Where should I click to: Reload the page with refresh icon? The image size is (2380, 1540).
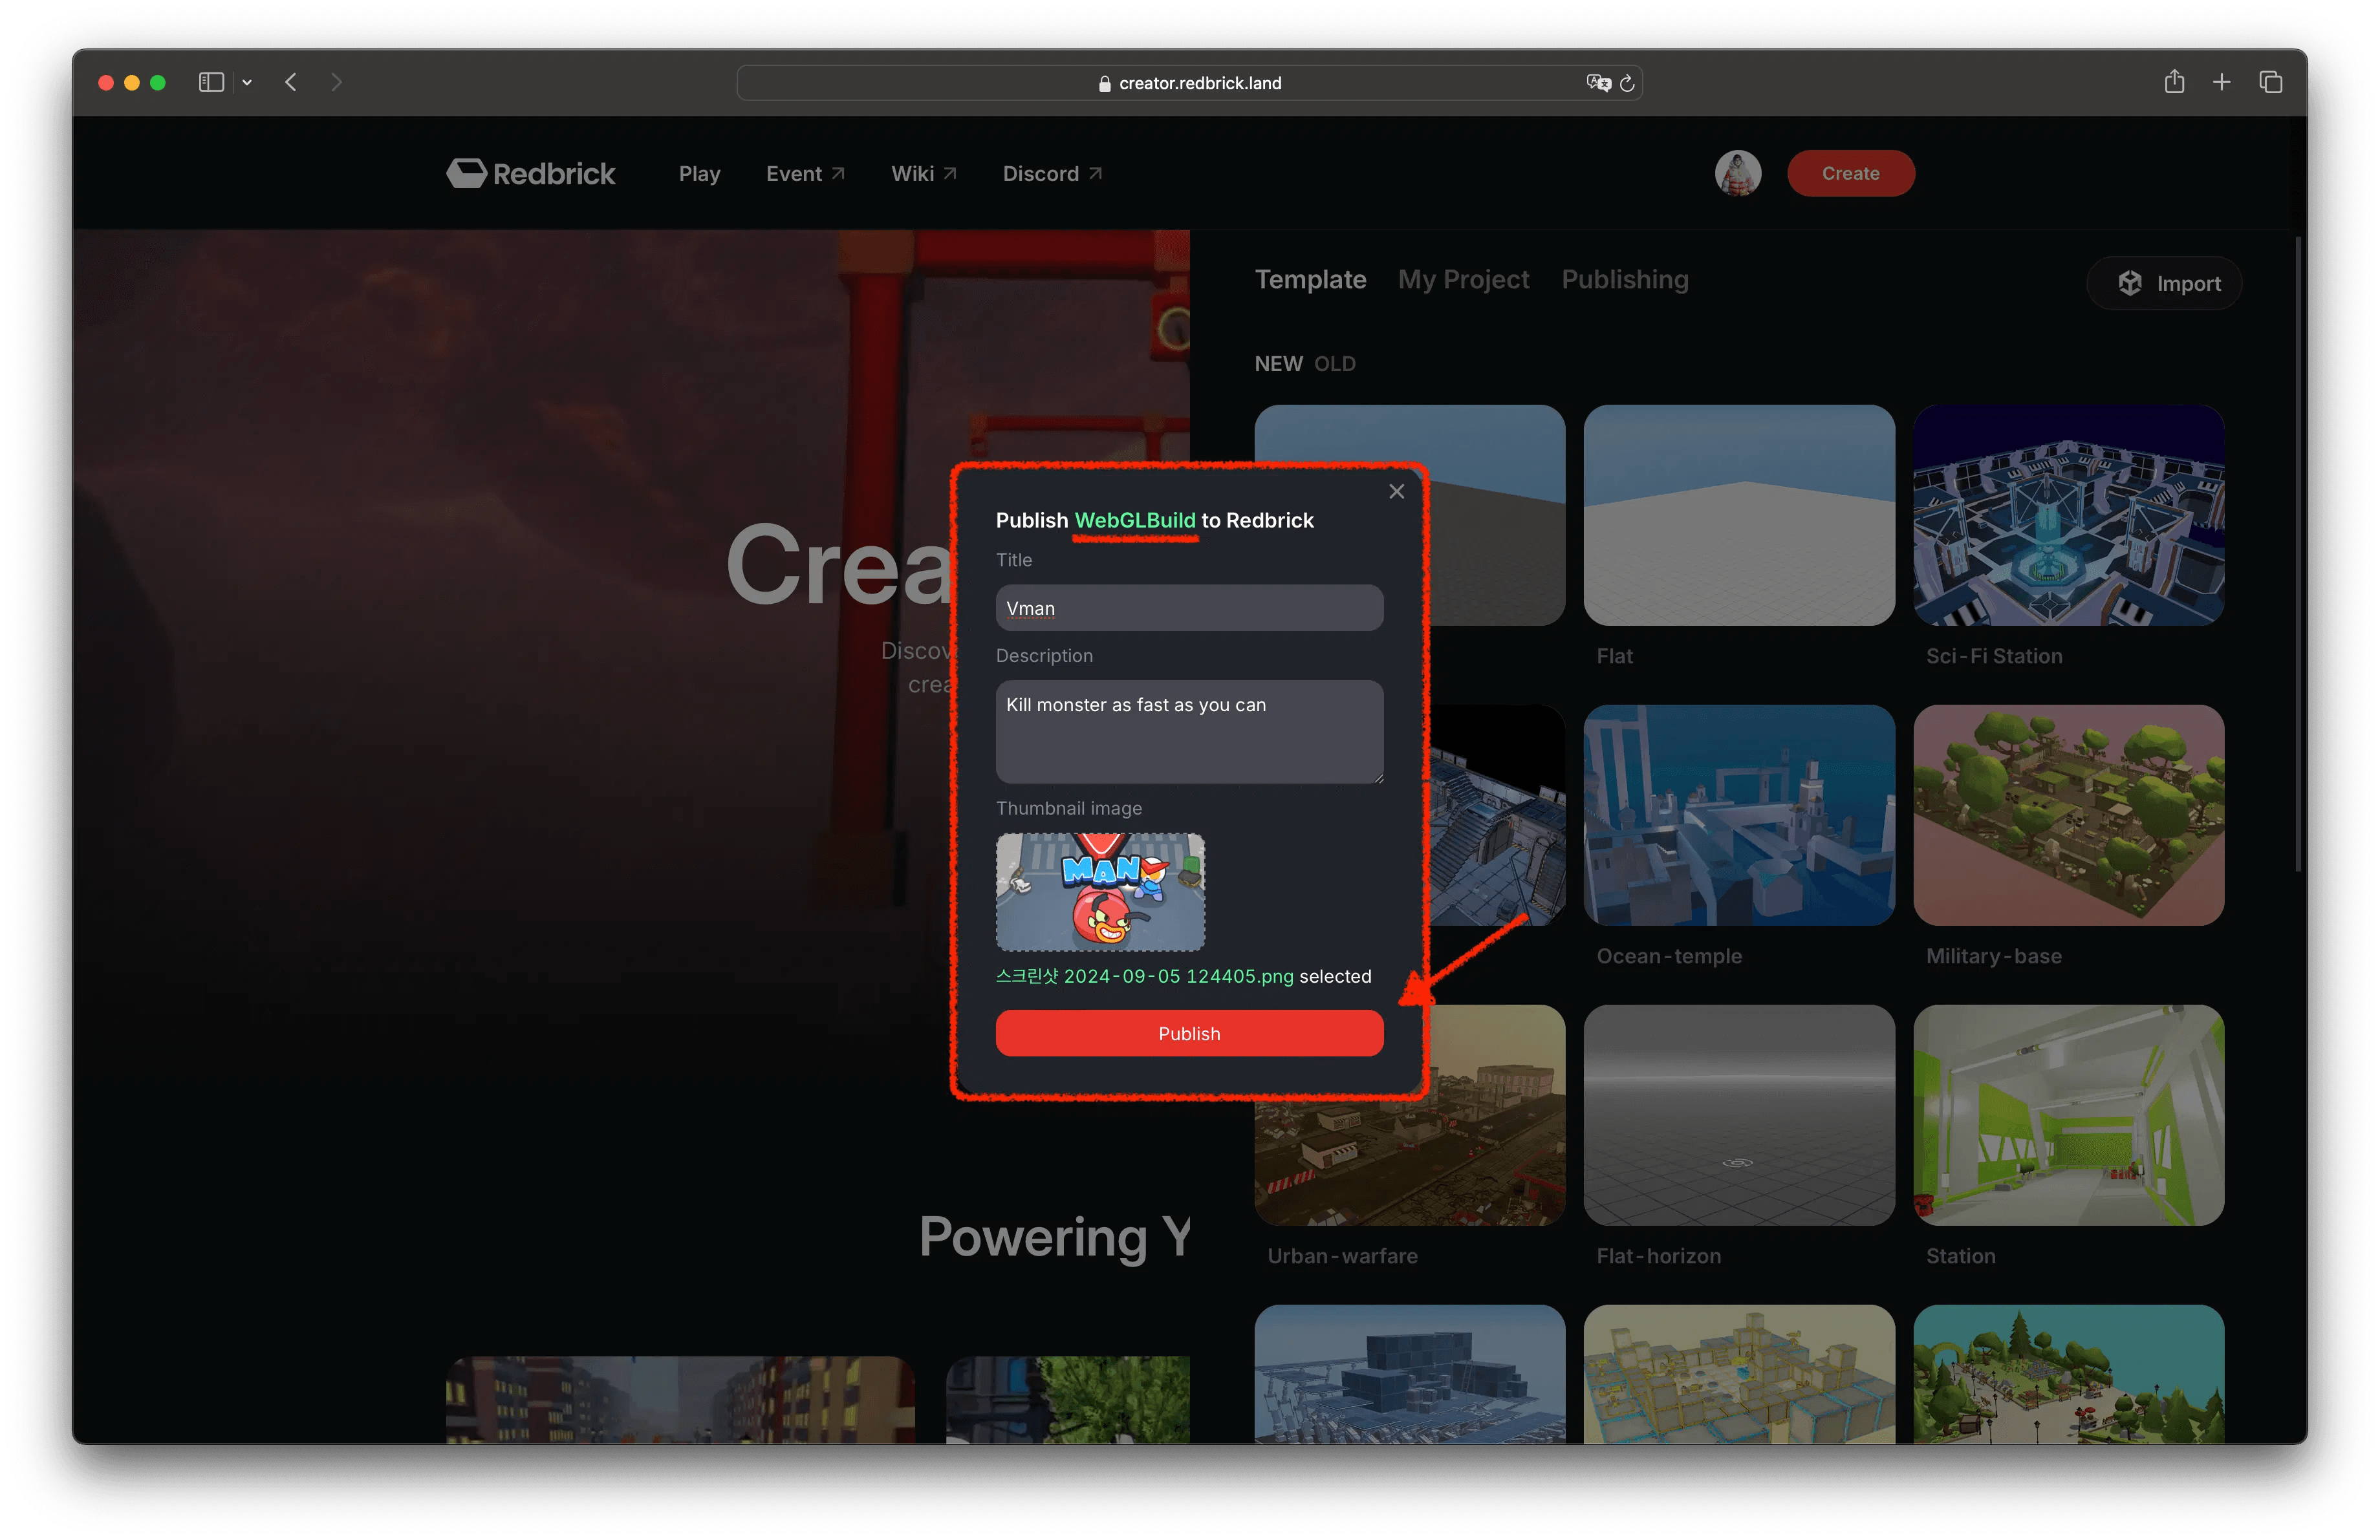pyautogui.click(x=1627, y=83)
